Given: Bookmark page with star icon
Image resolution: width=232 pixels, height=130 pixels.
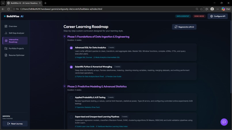Looking at the screenshot, I should 201,9.
